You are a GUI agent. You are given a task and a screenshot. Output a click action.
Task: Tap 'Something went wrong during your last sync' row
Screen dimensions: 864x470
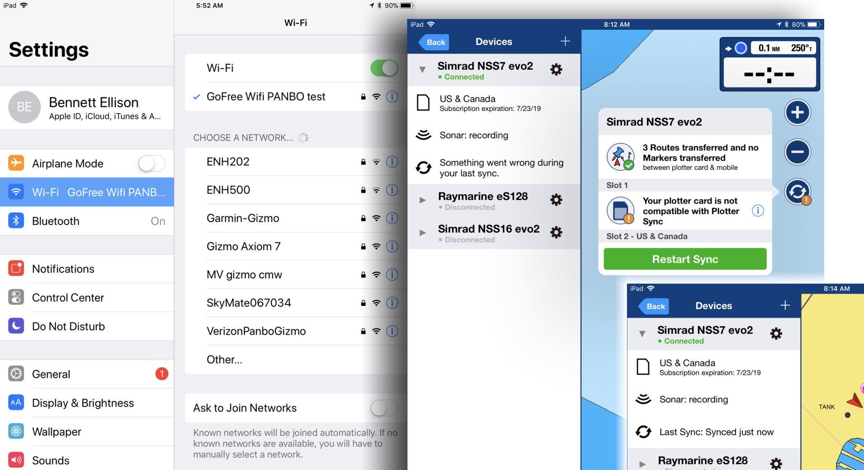coord(494,168)
